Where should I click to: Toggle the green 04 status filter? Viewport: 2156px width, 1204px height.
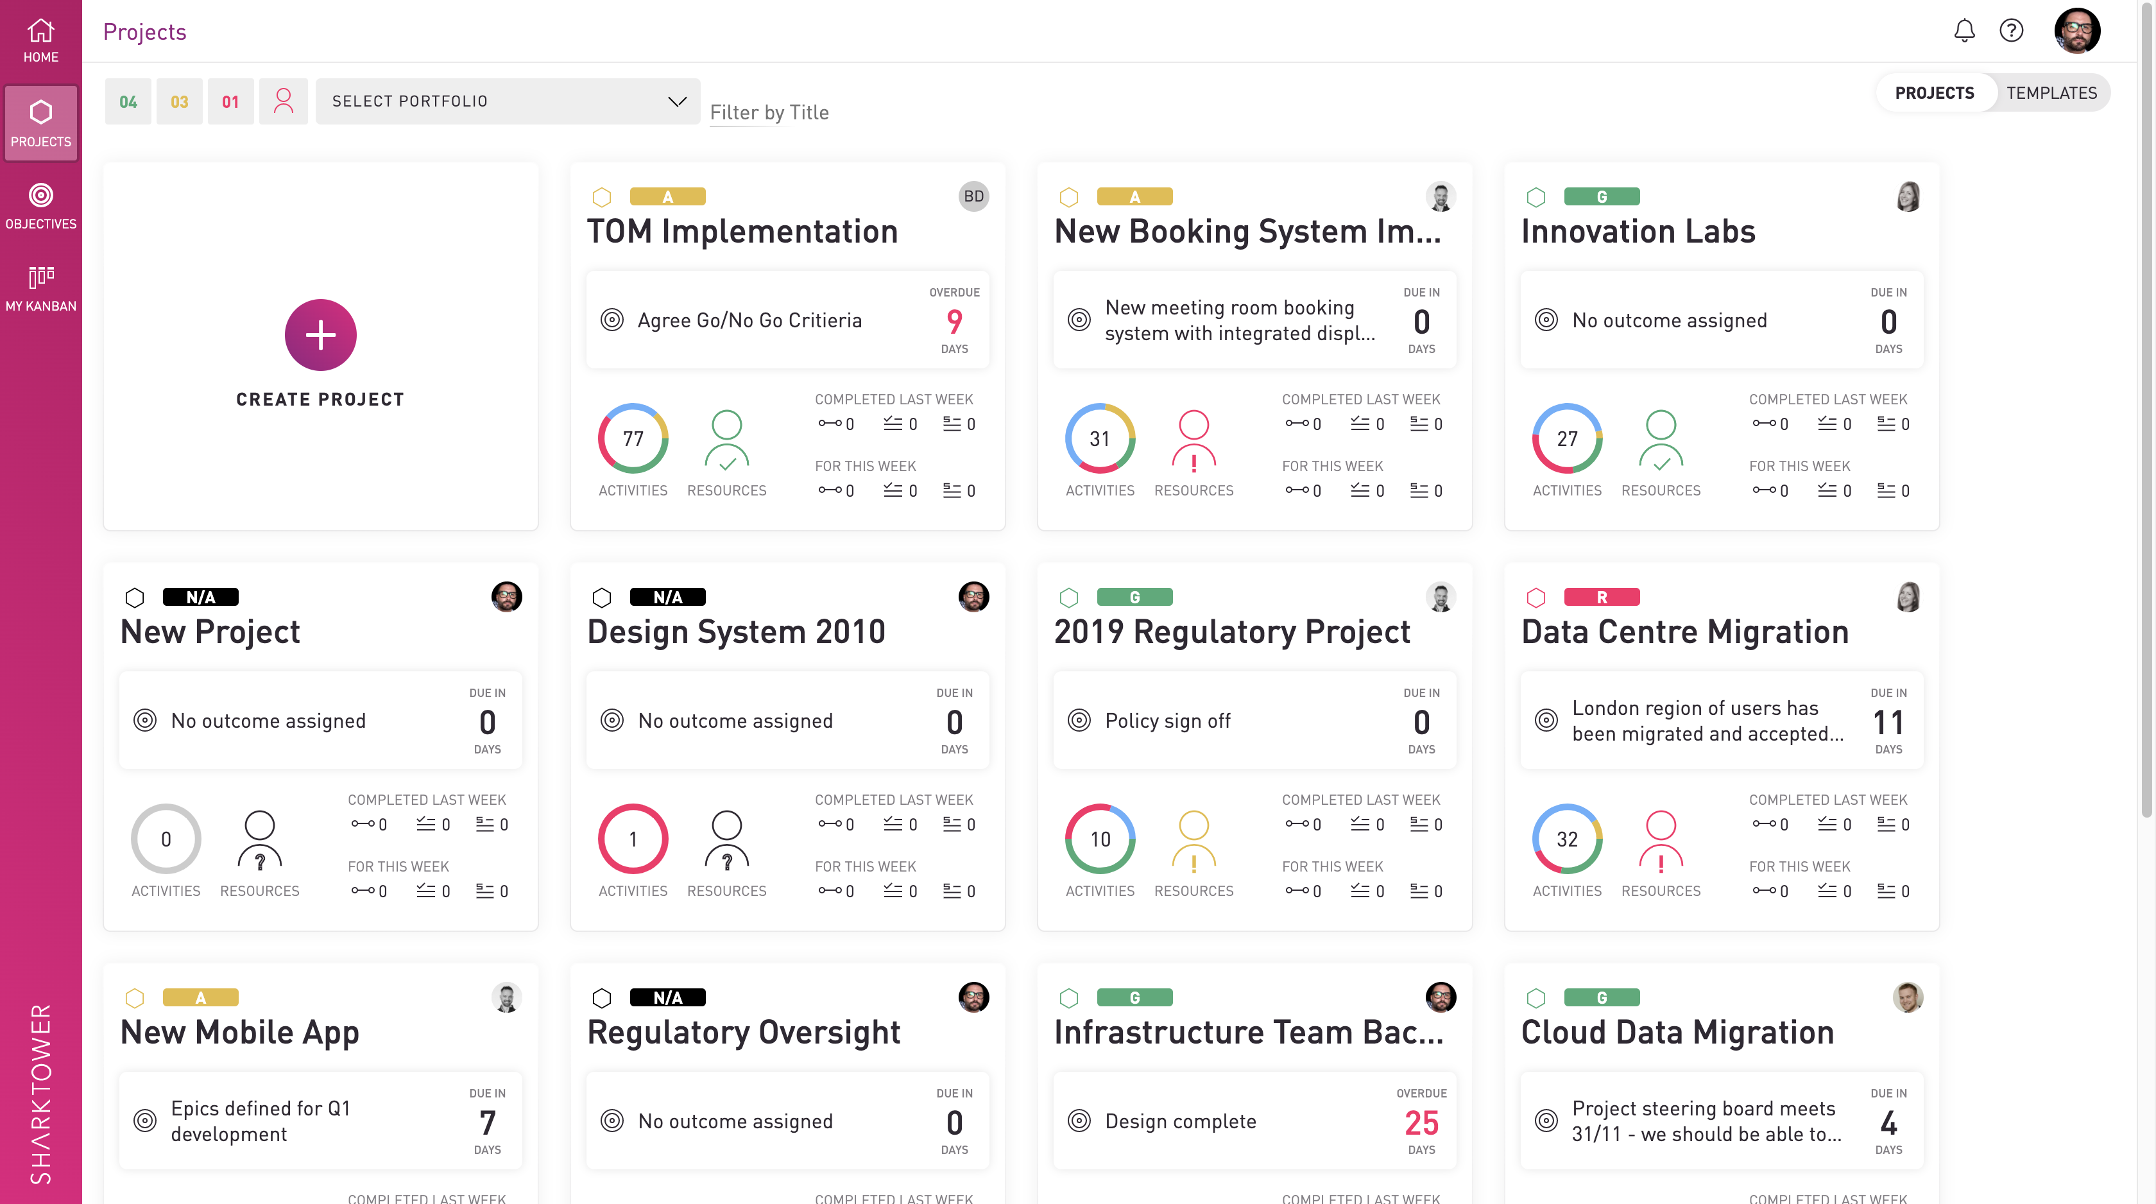tap(127, 101)
